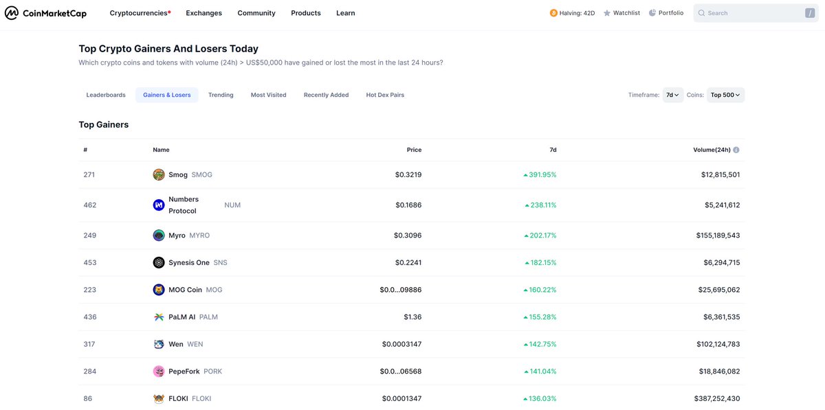Open the Community menu
The image size is (825, 410).
(x=256, y=13)
